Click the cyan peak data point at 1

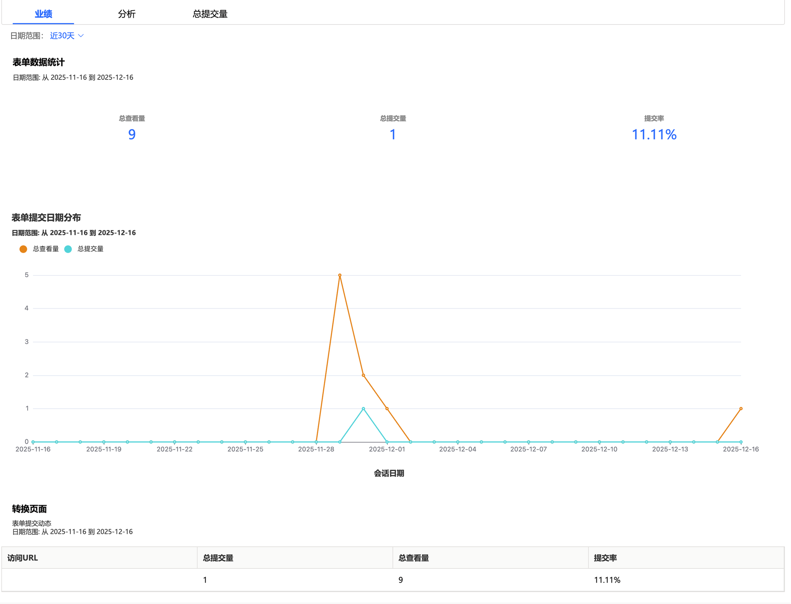(x=363, y=409)
